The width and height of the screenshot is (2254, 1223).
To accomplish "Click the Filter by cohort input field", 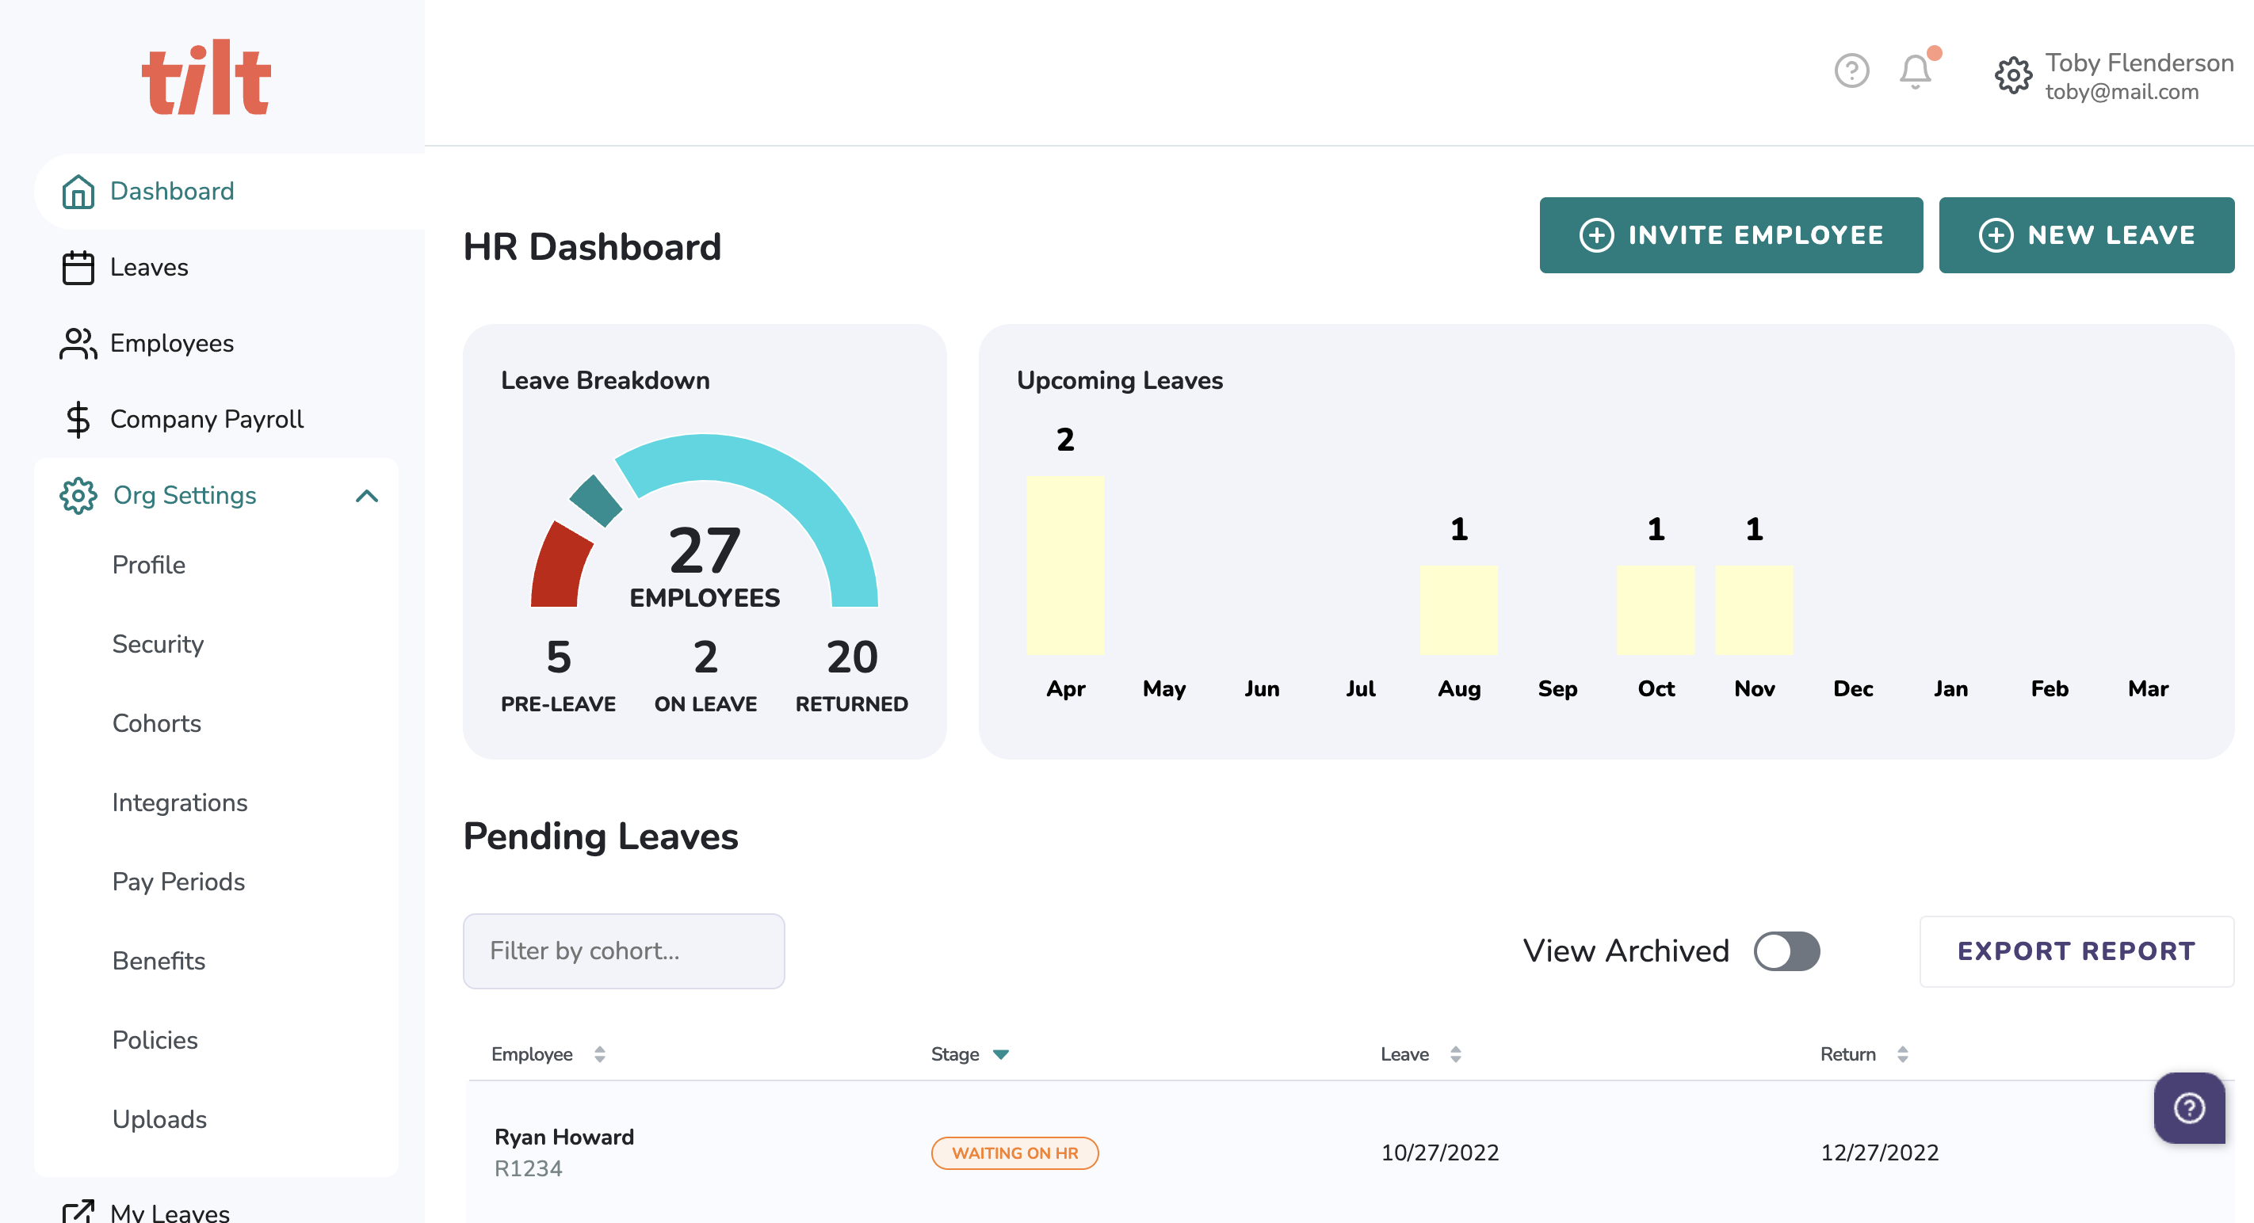I will 623,951.
